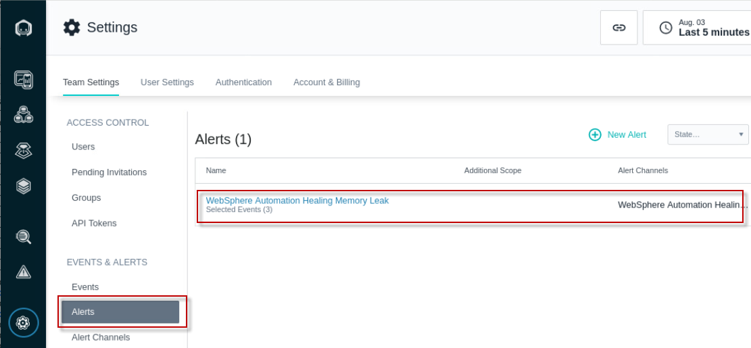Click the WebSphere Automation Healin... channel cell
The image size is (751, 348).
(683, 205)
